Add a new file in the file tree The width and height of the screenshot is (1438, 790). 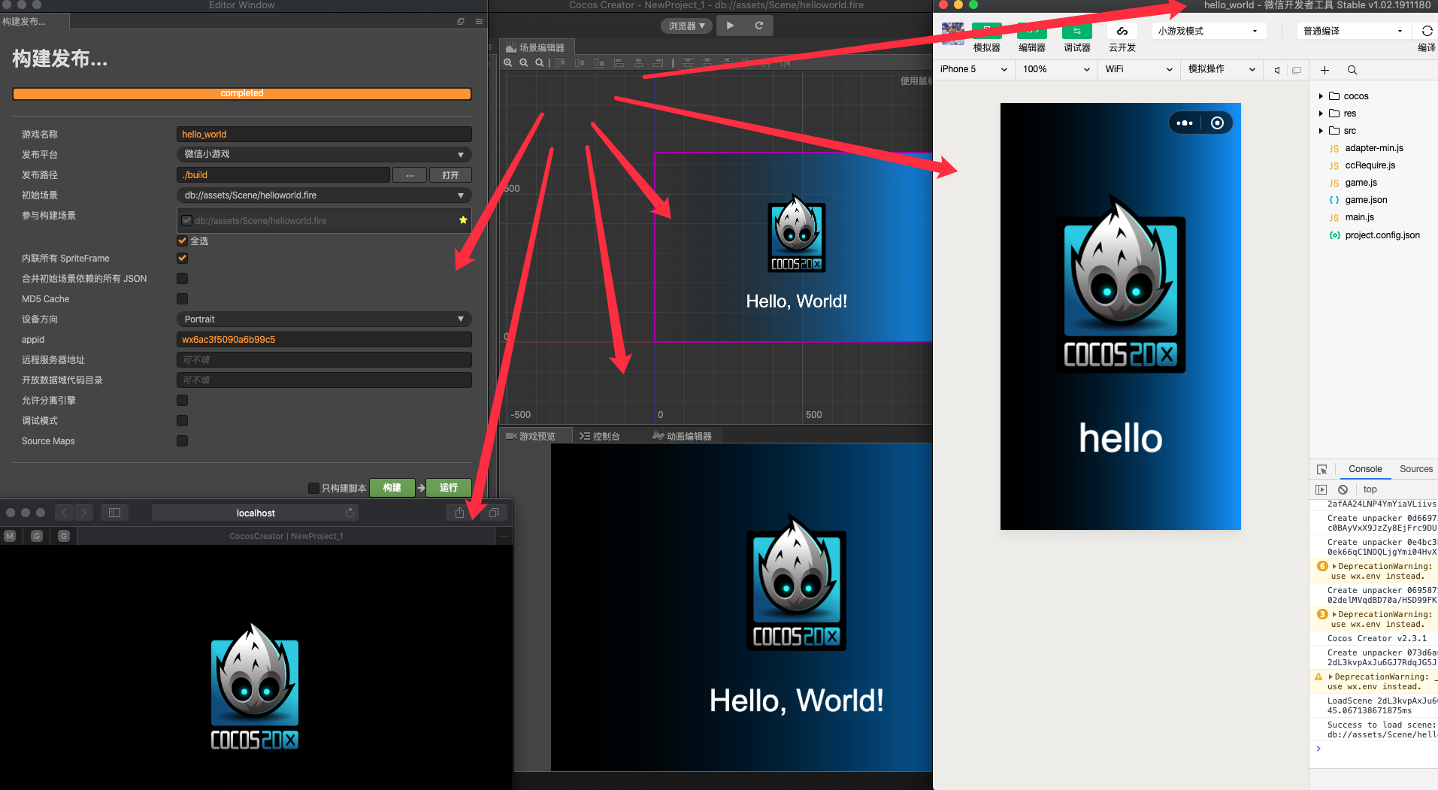(1324, 70)
